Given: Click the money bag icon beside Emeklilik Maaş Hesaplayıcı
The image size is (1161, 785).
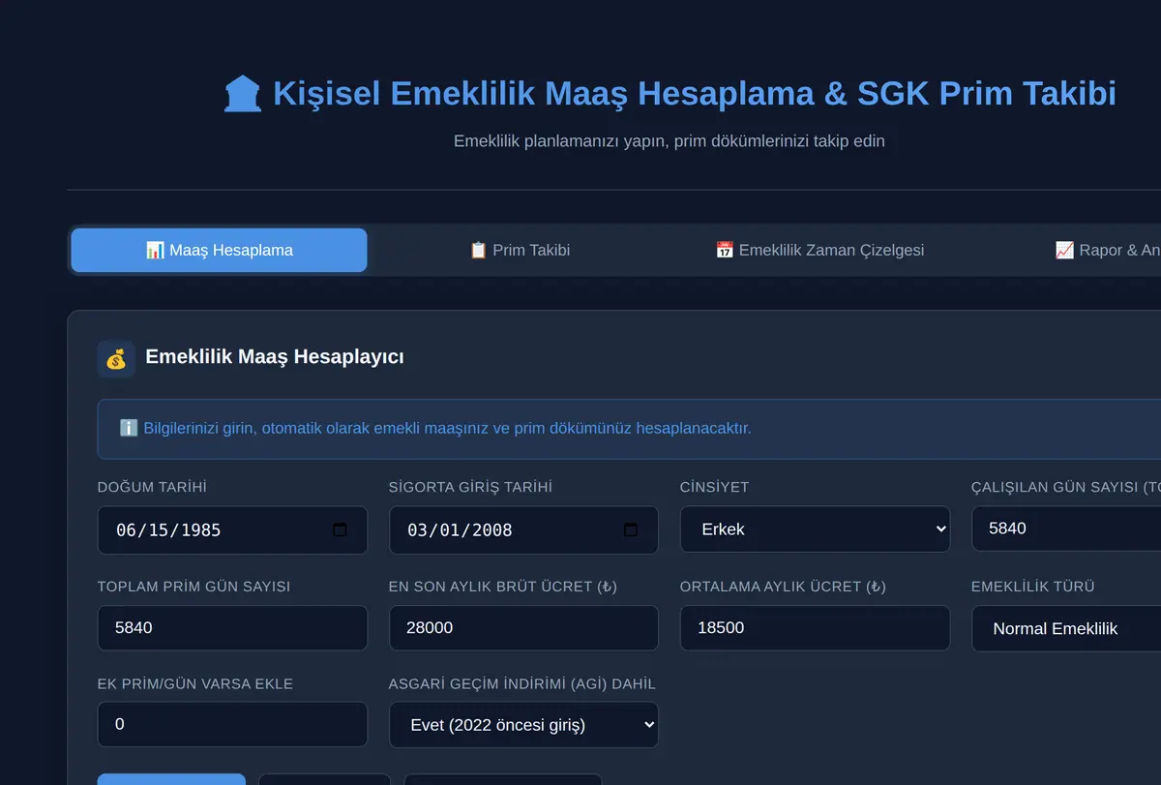Looking at the screenshot, I should [116, 358].
